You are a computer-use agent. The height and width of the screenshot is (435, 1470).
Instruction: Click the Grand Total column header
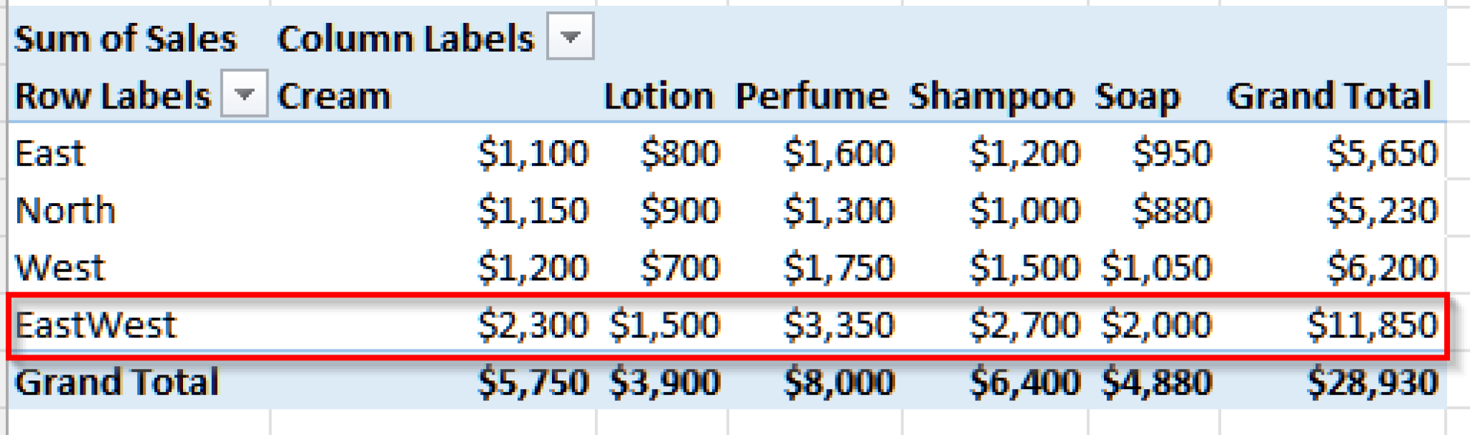[1328, 95]
